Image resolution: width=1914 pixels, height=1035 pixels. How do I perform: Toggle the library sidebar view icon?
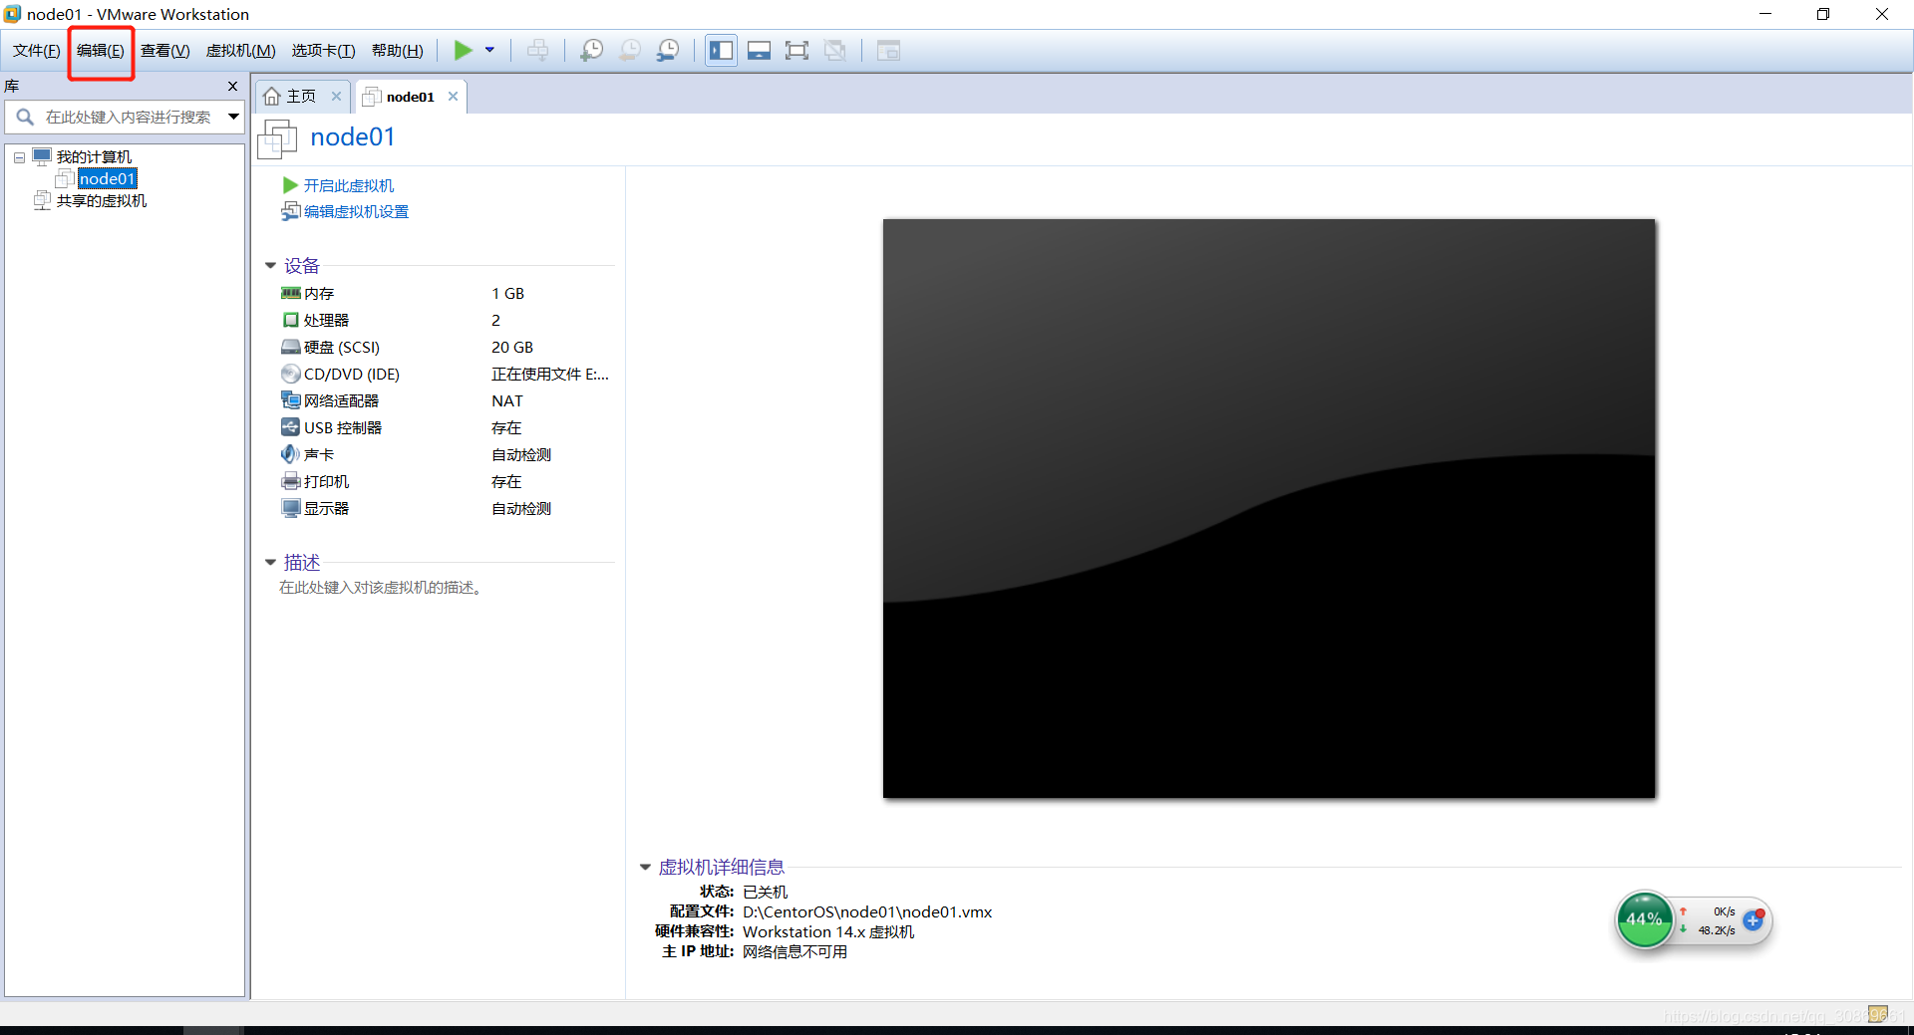tap(721, 50)
